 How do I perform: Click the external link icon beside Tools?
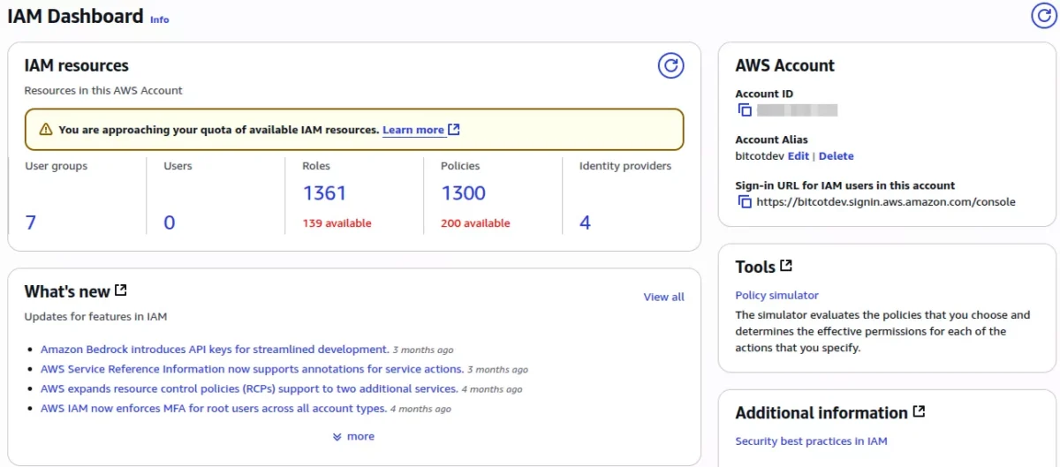786,266
